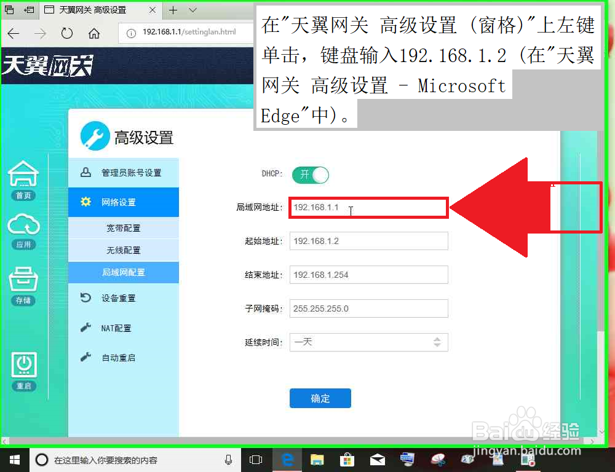Open the 延续时间 dropdown

click(x=368, y=342)
